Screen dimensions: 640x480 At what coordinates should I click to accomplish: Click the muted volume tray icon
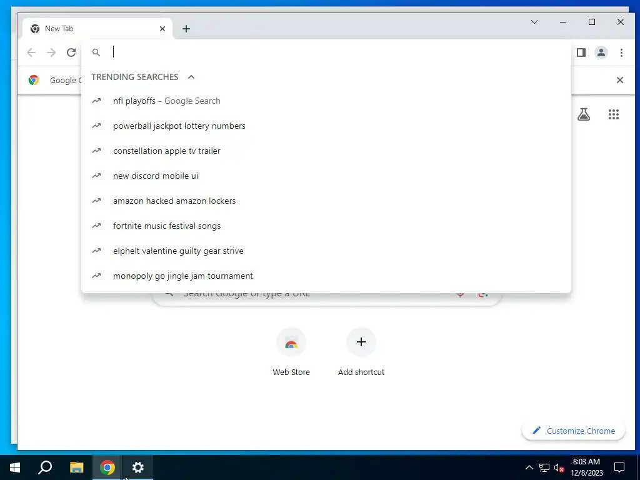(559, 467)
